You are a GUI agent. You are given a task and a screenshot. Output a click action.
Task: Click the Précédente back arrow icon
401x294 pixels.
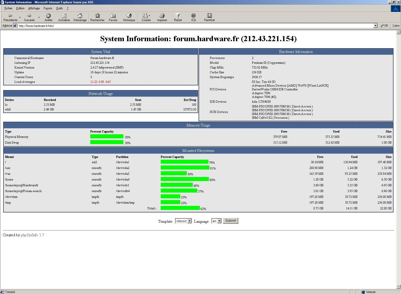(x=10, y=16)
